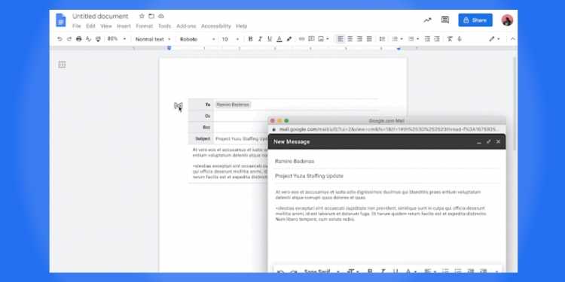Check the cloud document status icon
This screenshot has width=565, height=282.
161,17
